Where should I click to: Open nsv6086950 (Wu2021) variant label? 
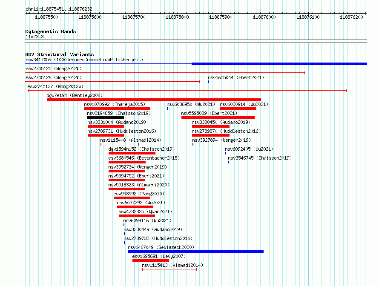(191, 104)
